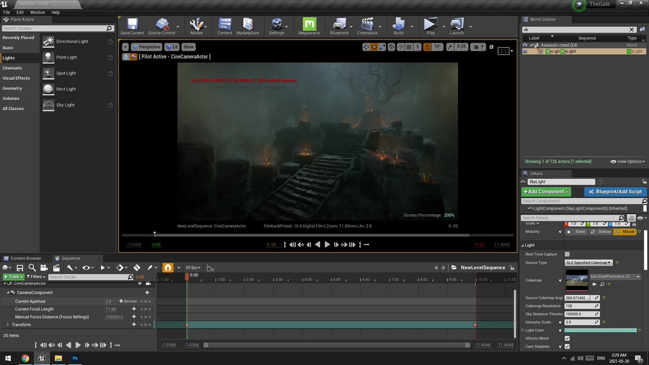Click the Play toolbar icon
Image resolution: width=649 pixels, height=365 pixels.
(431, 26)
